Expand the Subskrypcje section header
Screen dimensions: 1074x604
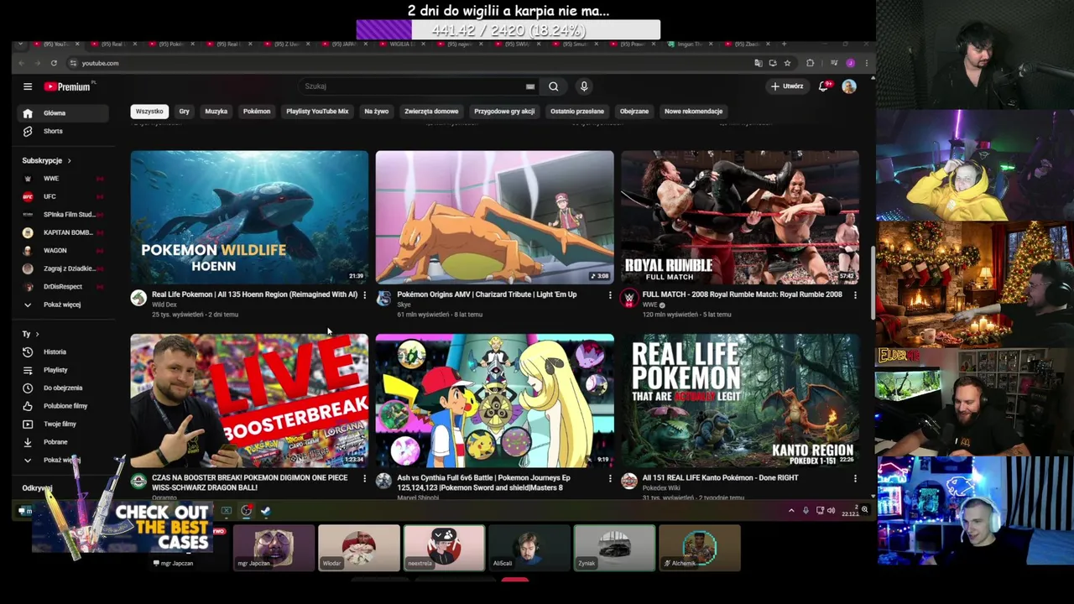click(x=47, y=160)
